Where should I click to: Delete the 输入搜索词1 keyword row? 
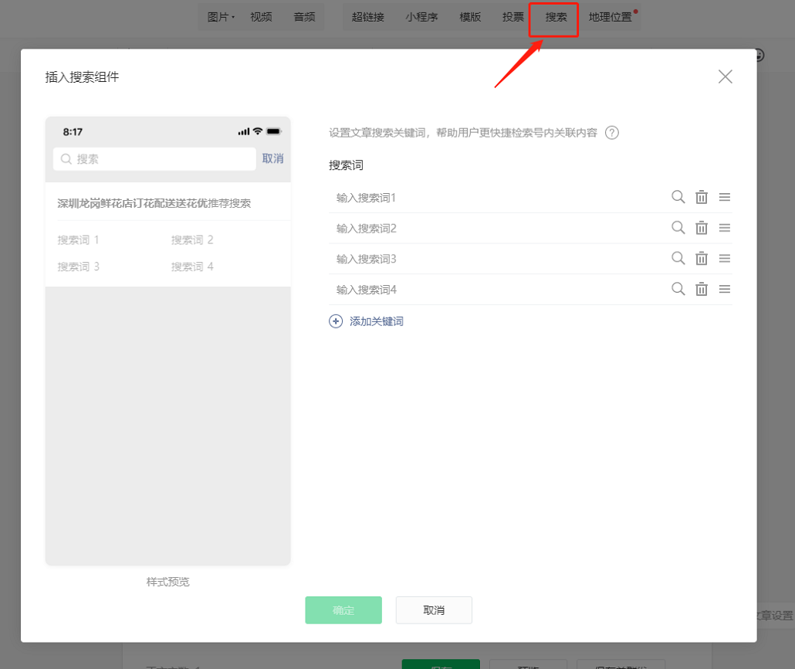(701, 197)
